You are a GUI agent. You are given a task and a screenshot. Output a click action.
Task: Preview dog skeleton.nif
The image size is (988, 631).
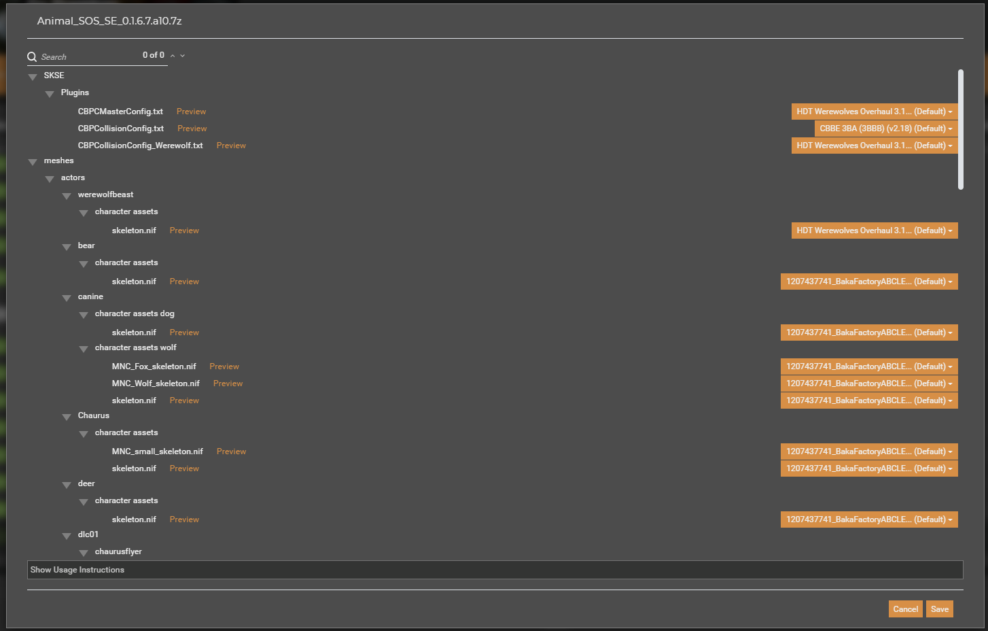[x=184, y=332]
